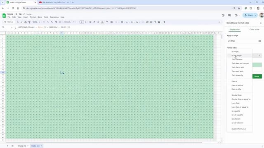Click the functions sigma icon
264x148 pixels.
(x=164, y=22)
